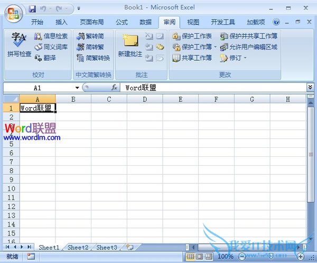Open the Office button menu
The width and height of the screenshot is (317, 263).
click(14, 14)
